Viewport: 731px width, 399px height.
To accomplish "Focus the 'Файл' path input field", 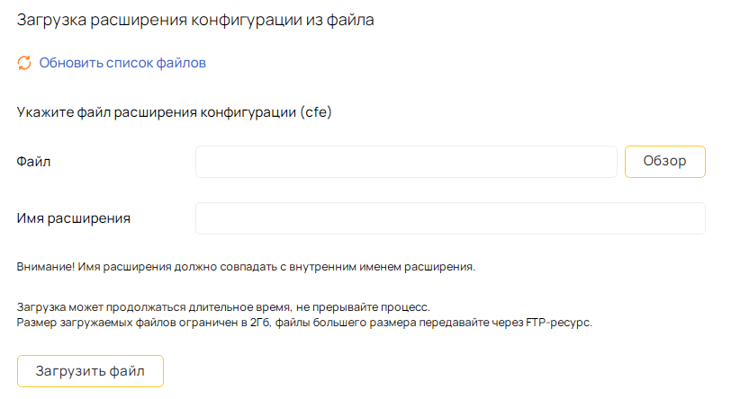I will coord(406,162).
